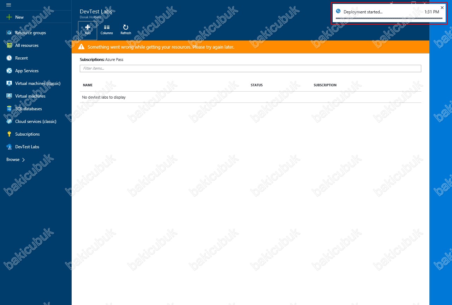The image size is (452, 305).
Task: Open All resources grid icon
Action: click(x=9, y=45)
